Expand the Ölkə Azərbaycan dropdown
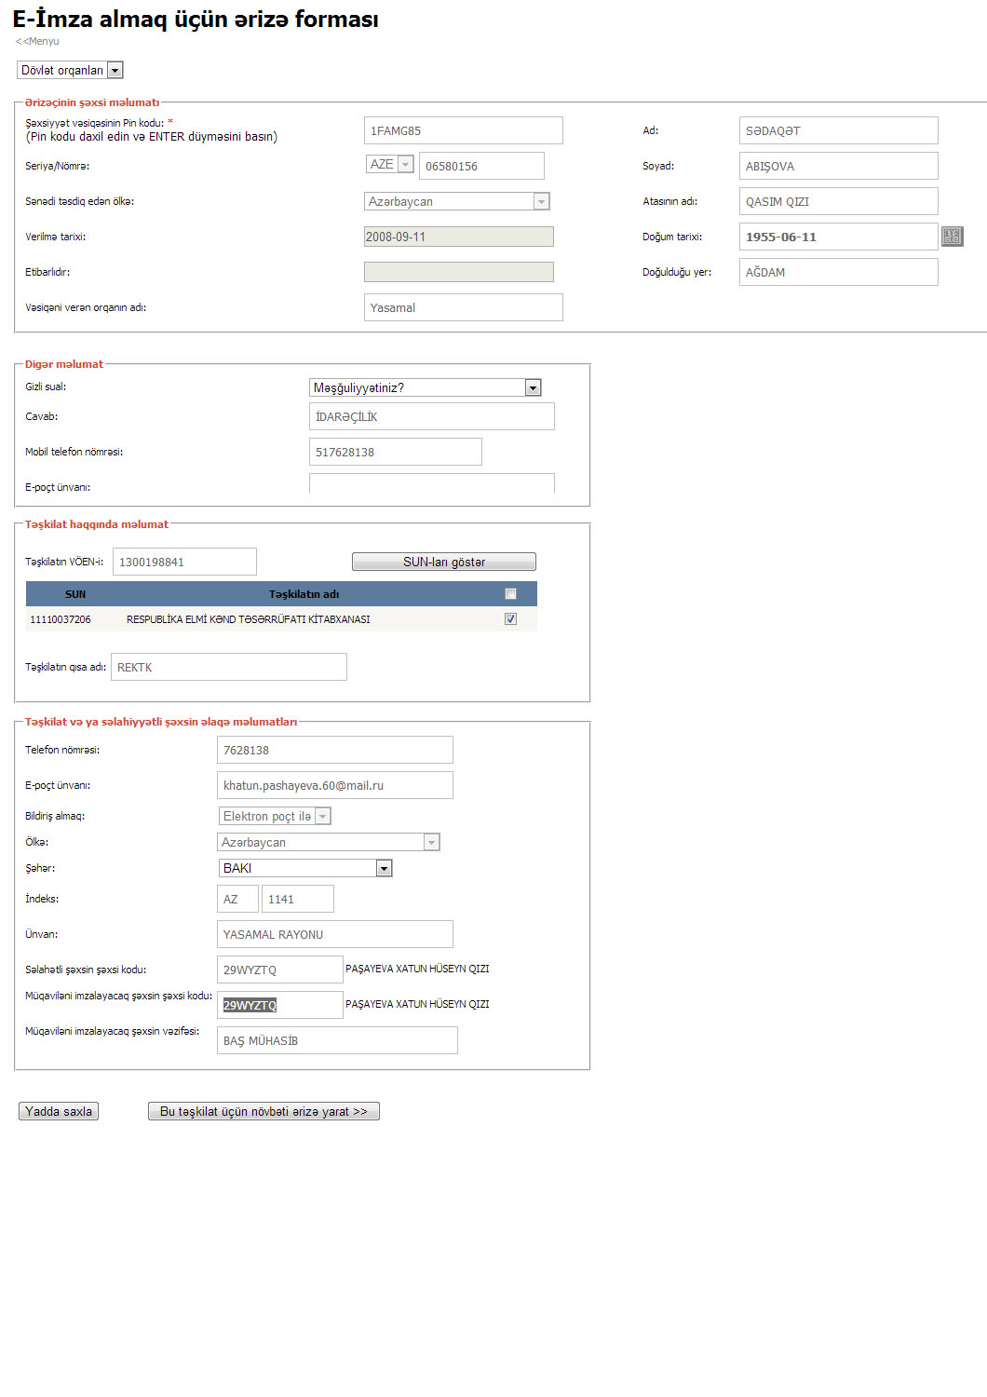 329,842
